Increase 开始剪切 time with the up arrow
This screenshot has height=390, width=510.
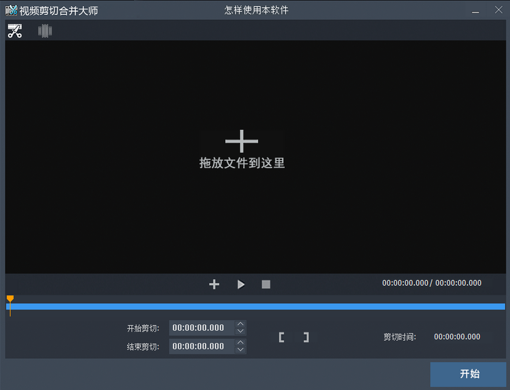[x=241, y=324]
